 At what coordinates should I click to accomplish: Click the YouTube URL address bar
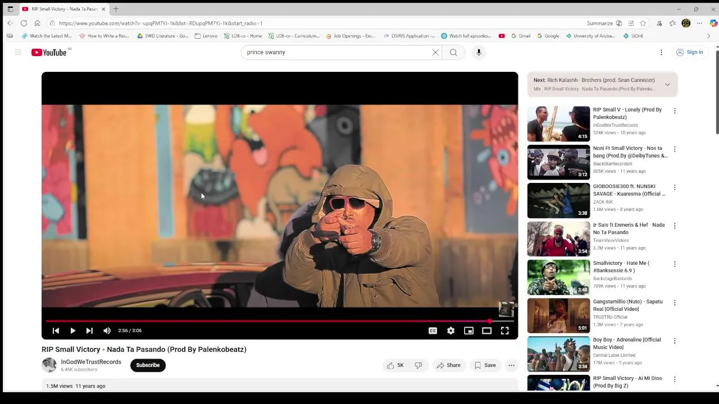[x=315, y=23]
